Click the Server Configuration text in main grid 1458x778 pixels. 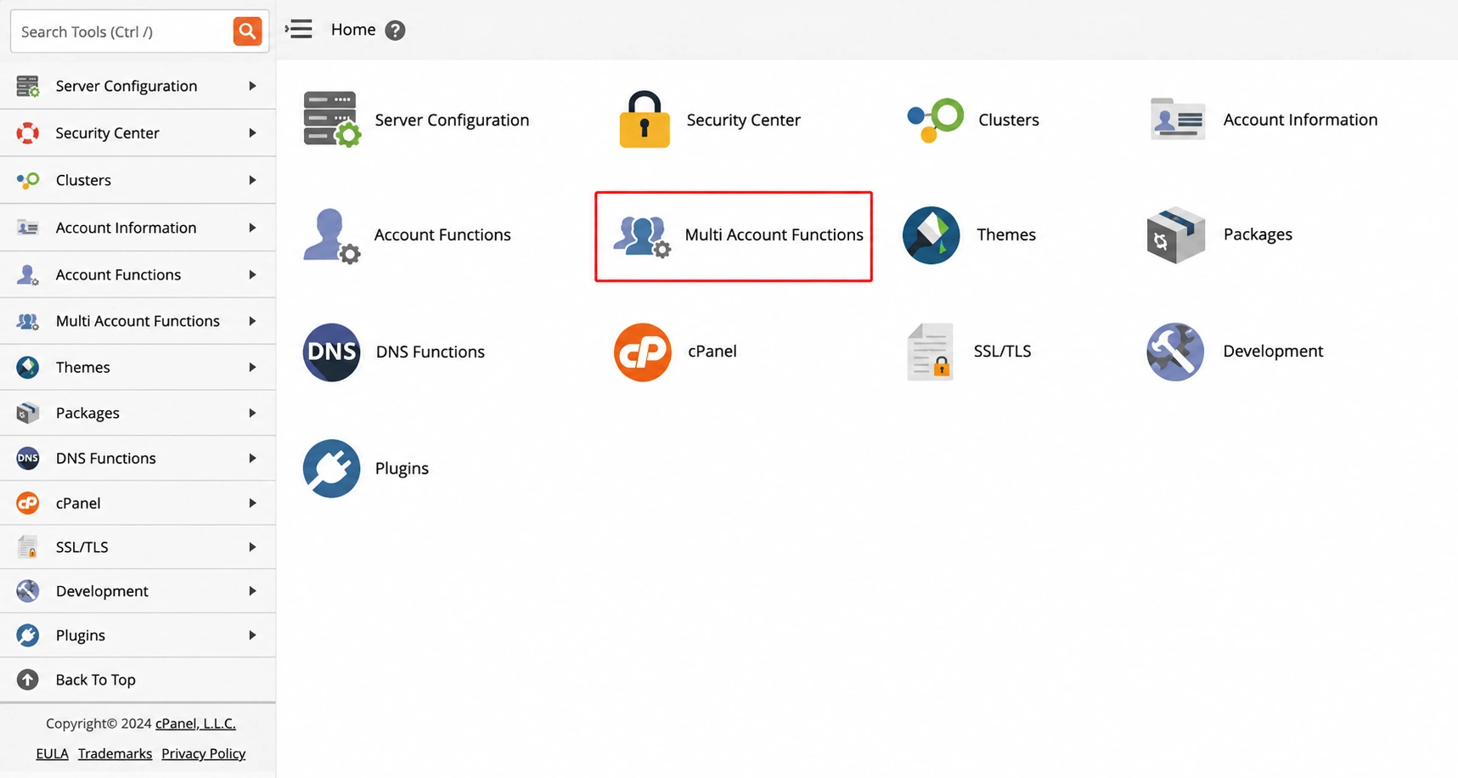pos(452,120)
